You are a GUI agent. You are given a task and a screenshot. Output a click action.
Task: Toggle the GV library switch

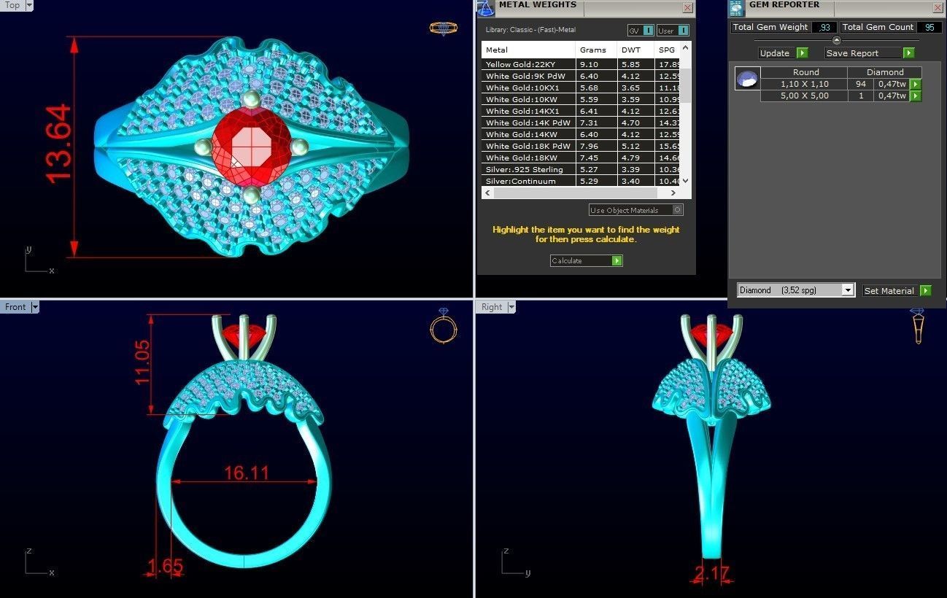(x=641, y=30)
